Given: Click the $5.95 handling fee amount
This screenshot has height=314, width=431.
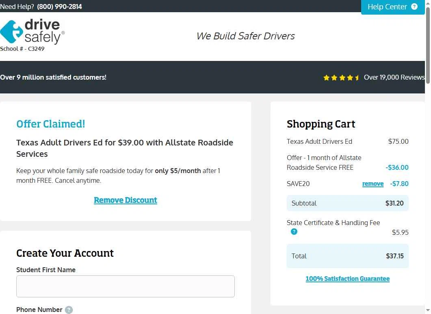Looking at the screenshot, I should coord(400,232).
